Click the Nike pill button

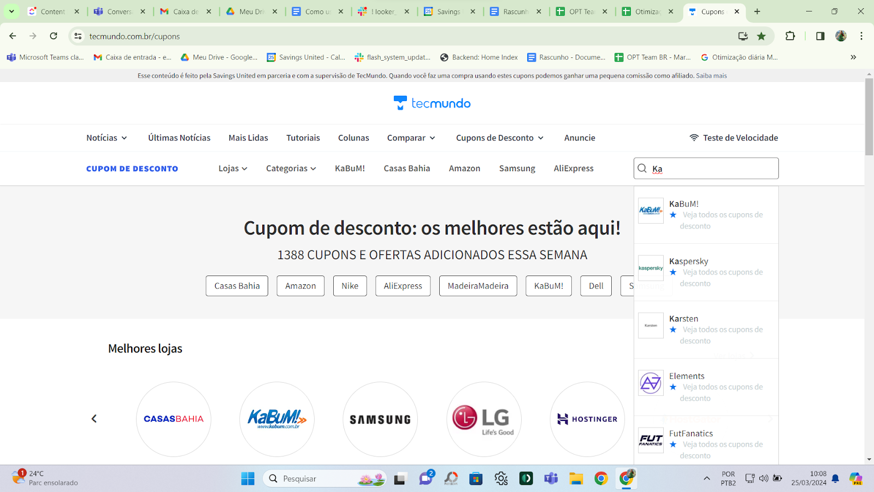tap(350, 286)
